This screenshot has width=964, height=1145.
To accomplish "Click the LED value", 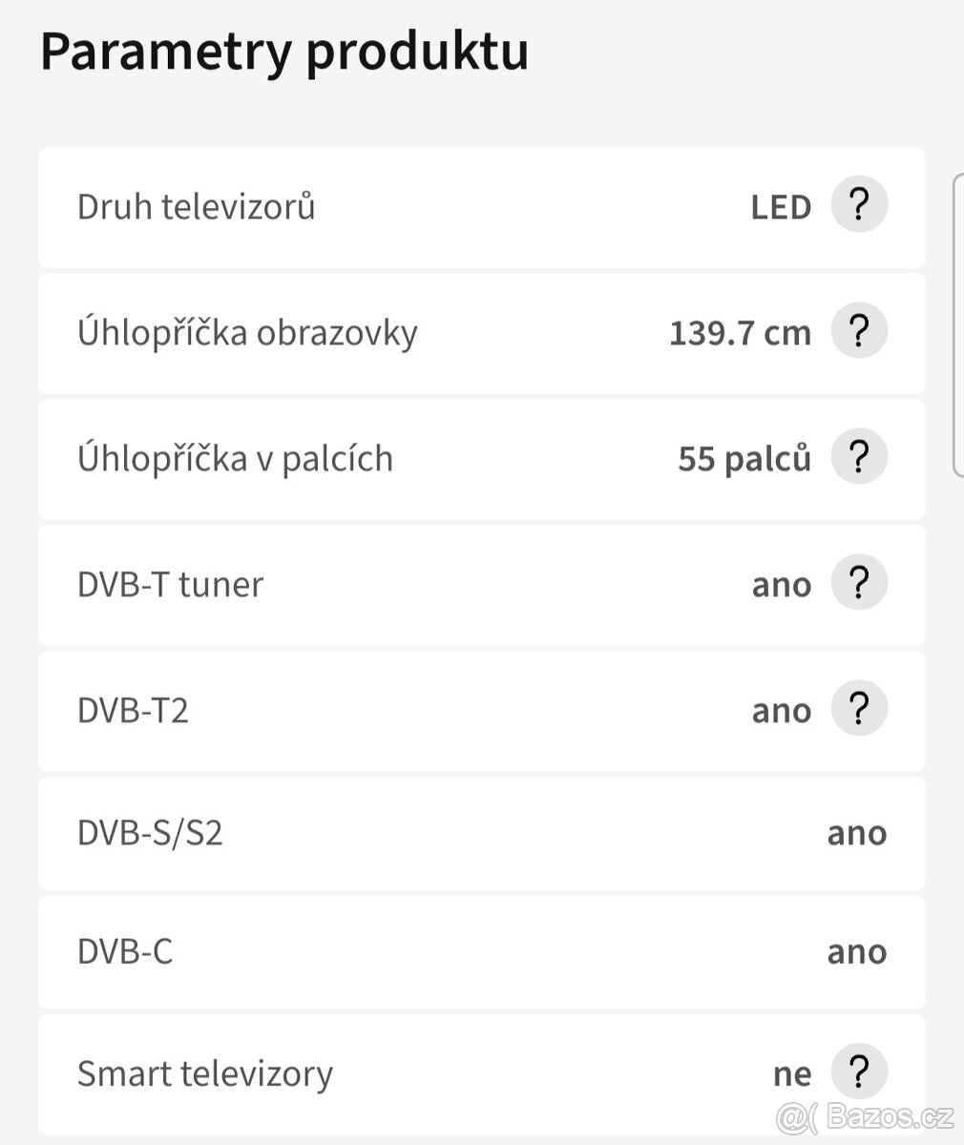I will (x=781, y=207).
